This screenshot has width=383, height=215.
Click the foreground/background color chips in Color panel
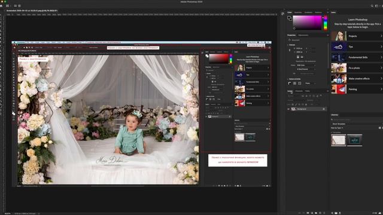pyautogui.click(x=290, y=19)
